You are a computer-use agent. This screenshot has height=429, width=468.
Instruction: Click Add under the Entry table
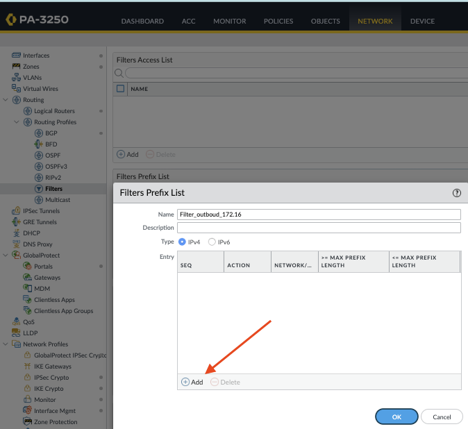192,382
